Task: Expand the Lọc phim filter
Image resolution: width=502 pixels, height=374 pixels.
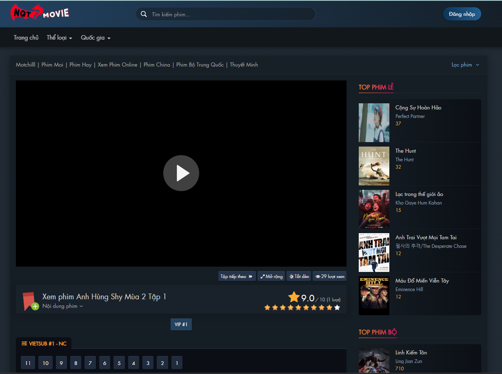Action: click(465, 65)
